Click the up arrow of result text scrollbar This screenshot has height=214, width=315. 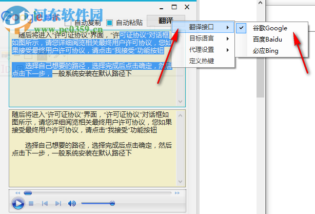[180, 115]
